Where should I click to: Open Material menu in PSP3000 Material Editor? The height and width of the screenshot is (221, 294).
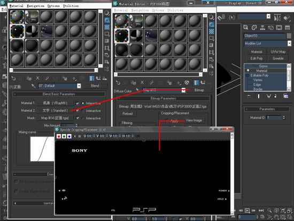tap(121, 10)
